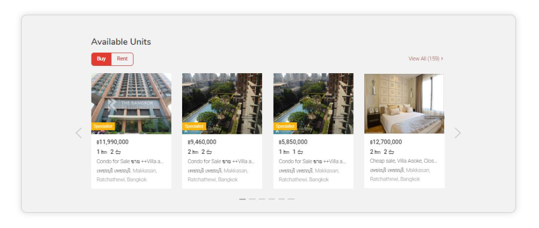Click the ฿11,990,000 price text
539x228 pixels.
point(113,142)
